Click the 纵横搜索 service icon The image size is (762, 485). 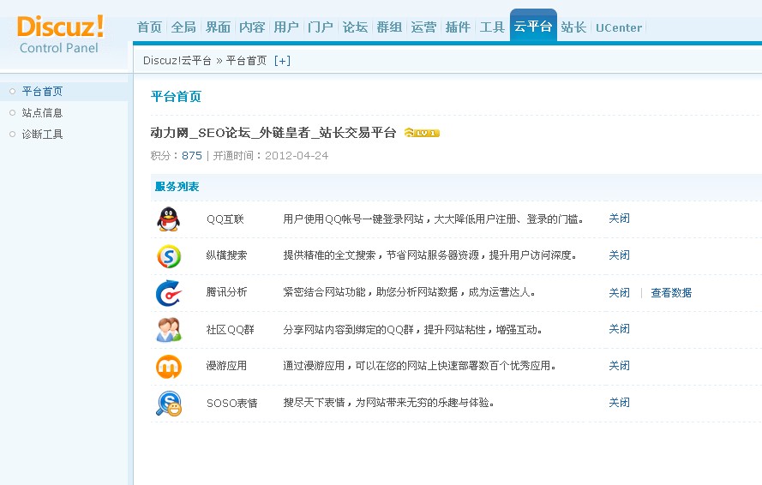point(168,255)
